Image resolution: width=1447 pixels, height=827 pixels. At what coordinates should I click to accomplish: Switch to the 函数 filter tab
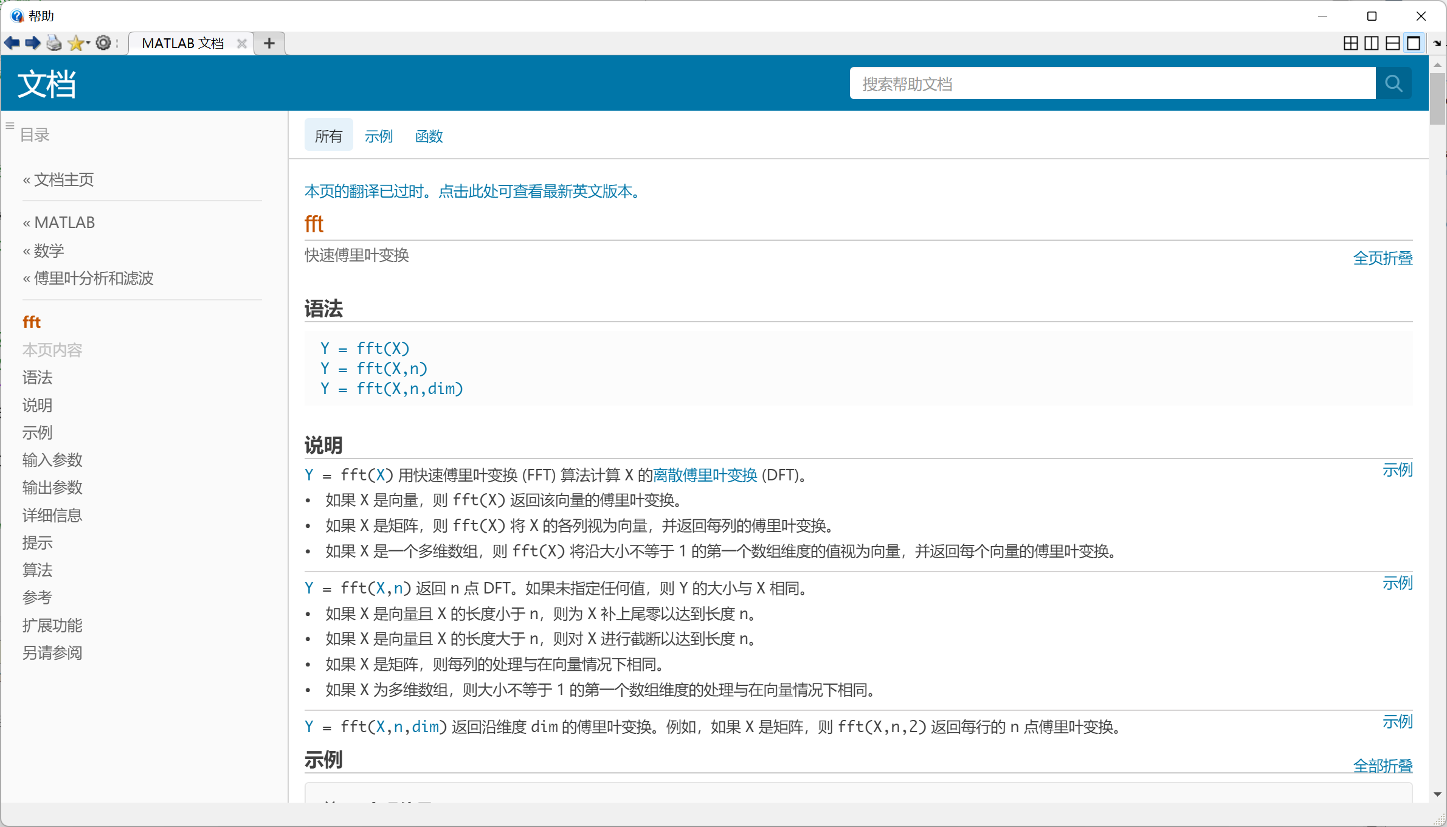click(429, 136)
